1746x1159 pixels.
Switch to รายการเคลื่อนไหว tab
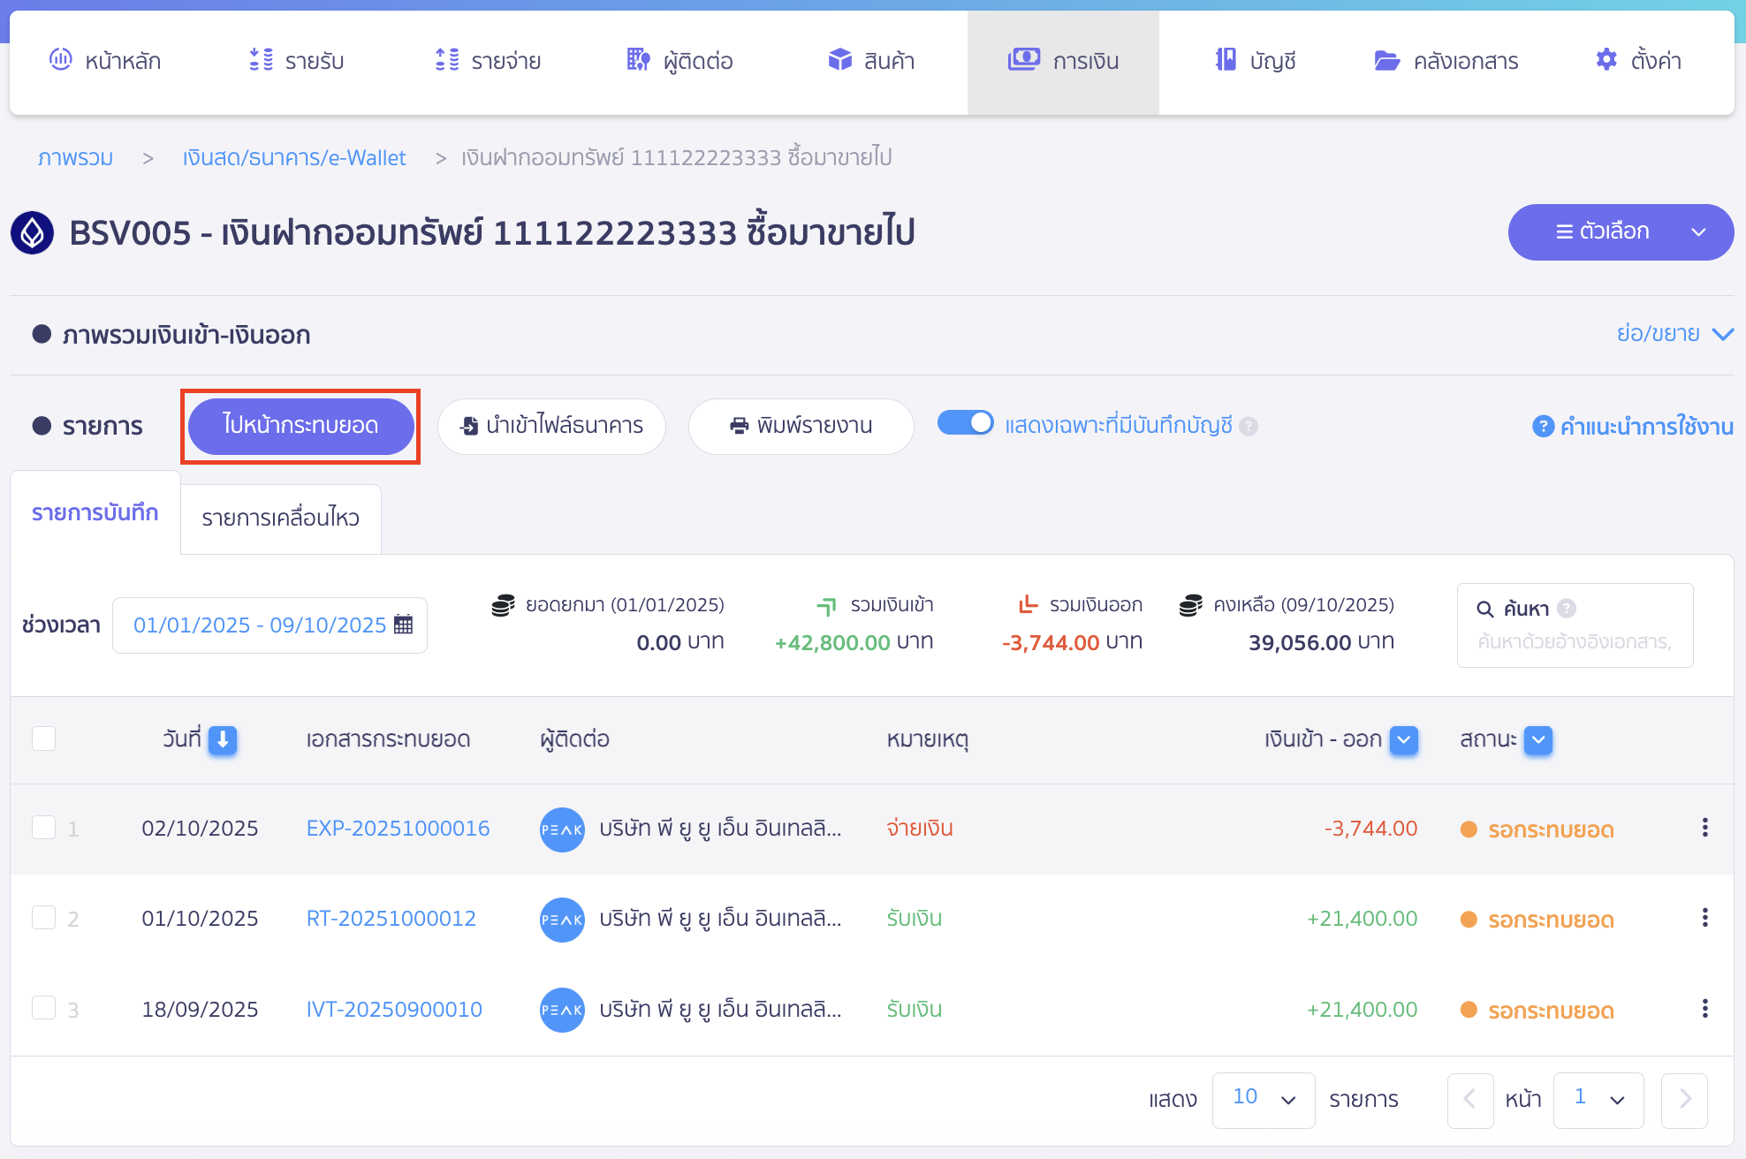coord(280,518)
